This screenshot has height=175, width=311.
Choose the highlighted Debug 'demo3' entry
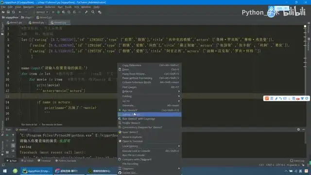[150, 115]
